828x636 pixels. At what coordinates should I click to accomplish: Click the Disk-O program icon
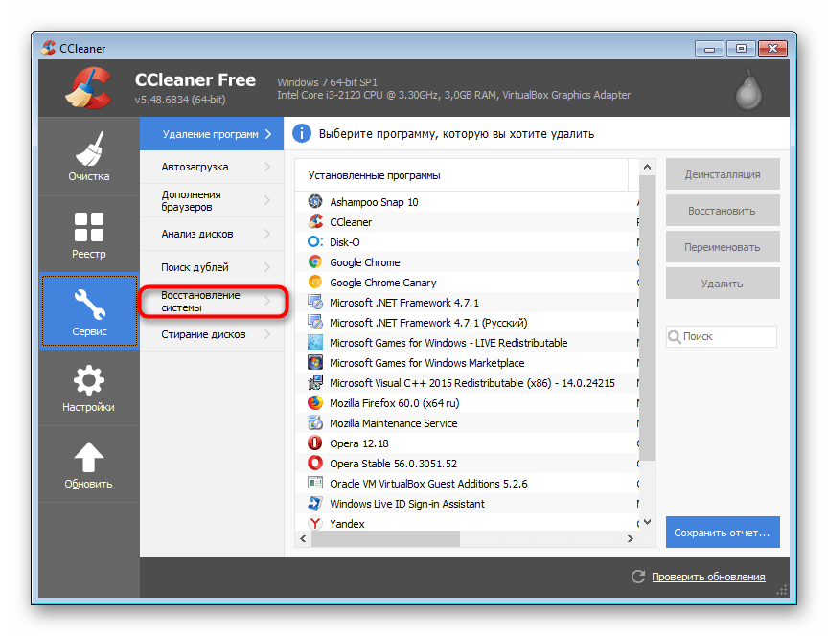315,241
